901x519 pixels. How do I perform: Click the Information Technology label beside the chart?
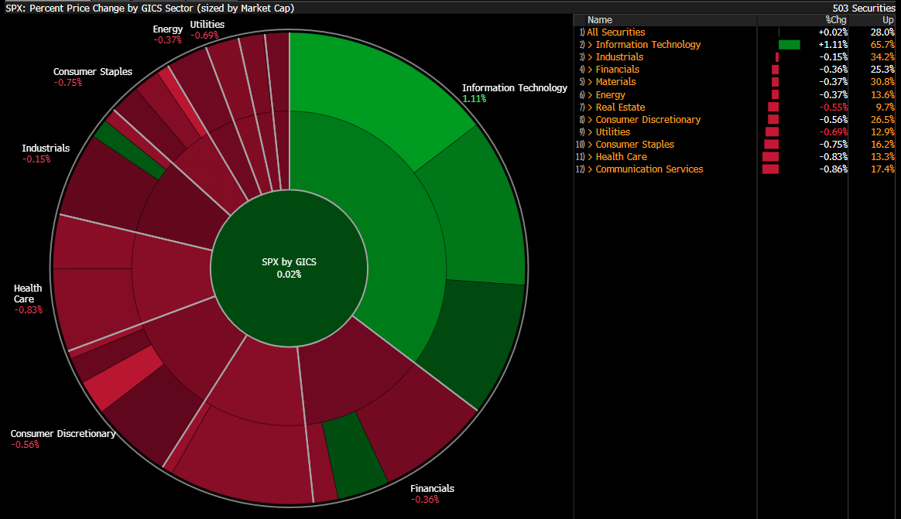[514, 88]
